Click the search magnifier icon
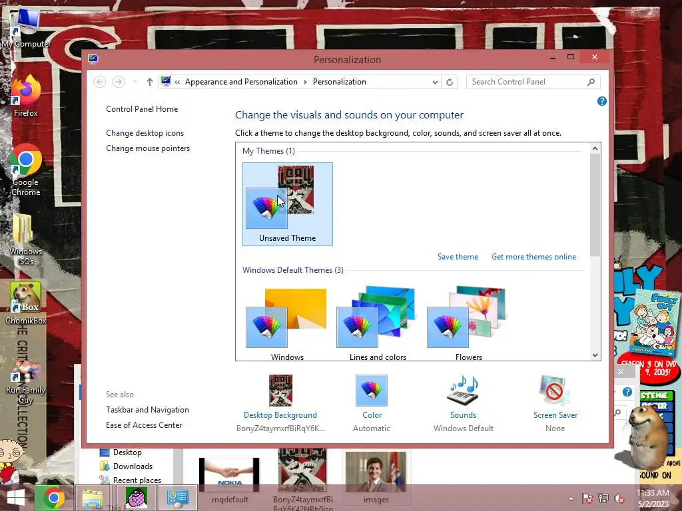 pos(591,82)
